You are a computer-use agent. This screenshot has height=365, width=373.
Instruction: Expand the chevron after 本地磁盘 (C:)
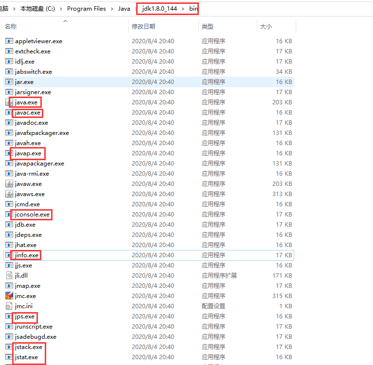(x=61, y=9)
